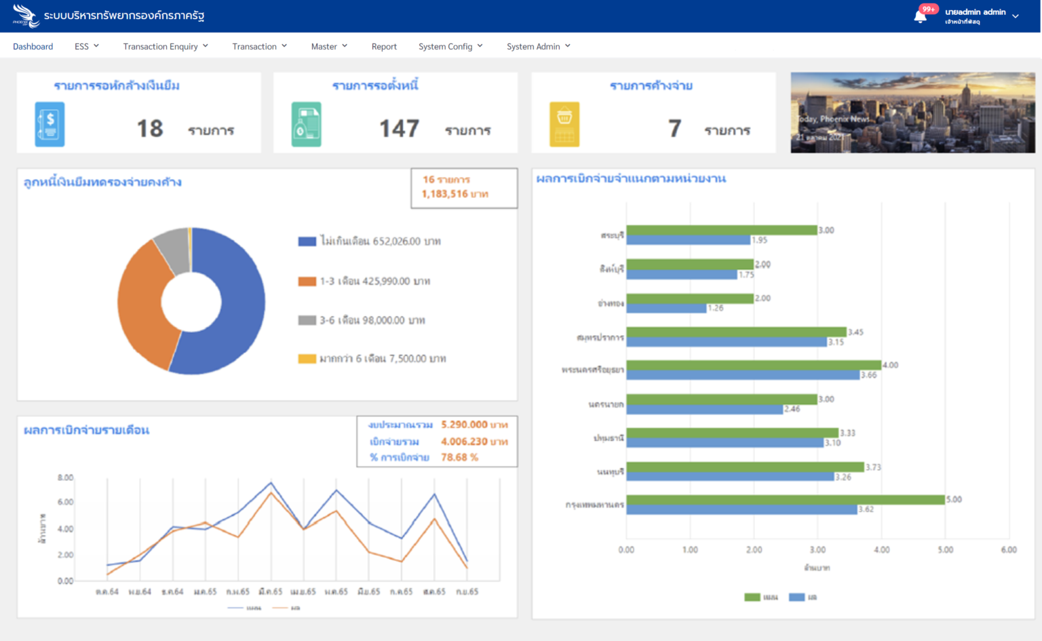Viewport: 1042px width, 641px height.
Task: Click the blue legend swatch in donut chart
Action: coord(307,241)
